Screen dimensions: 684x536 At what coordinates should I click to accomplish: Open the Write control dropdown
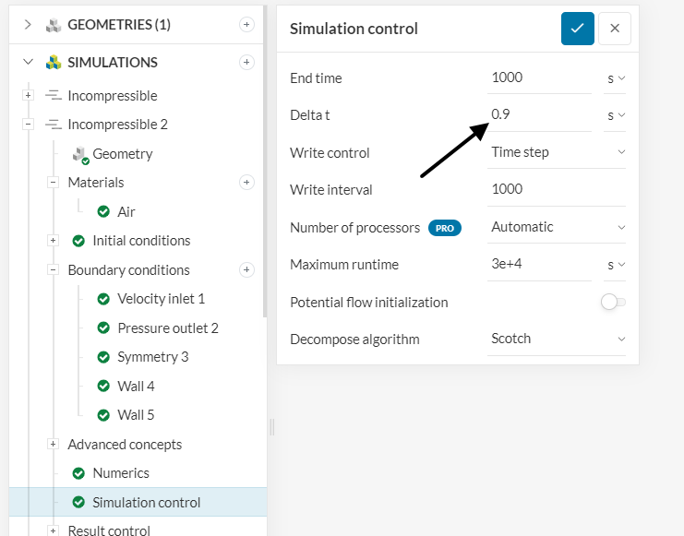point(558,152)
